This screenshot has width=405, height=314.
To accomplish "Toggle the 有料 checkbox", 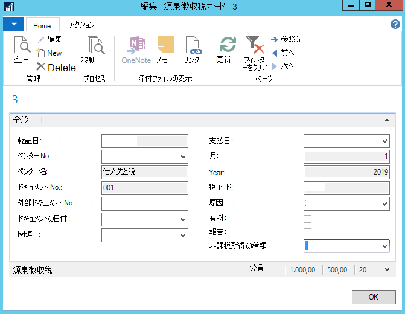I will coord(307,219).
